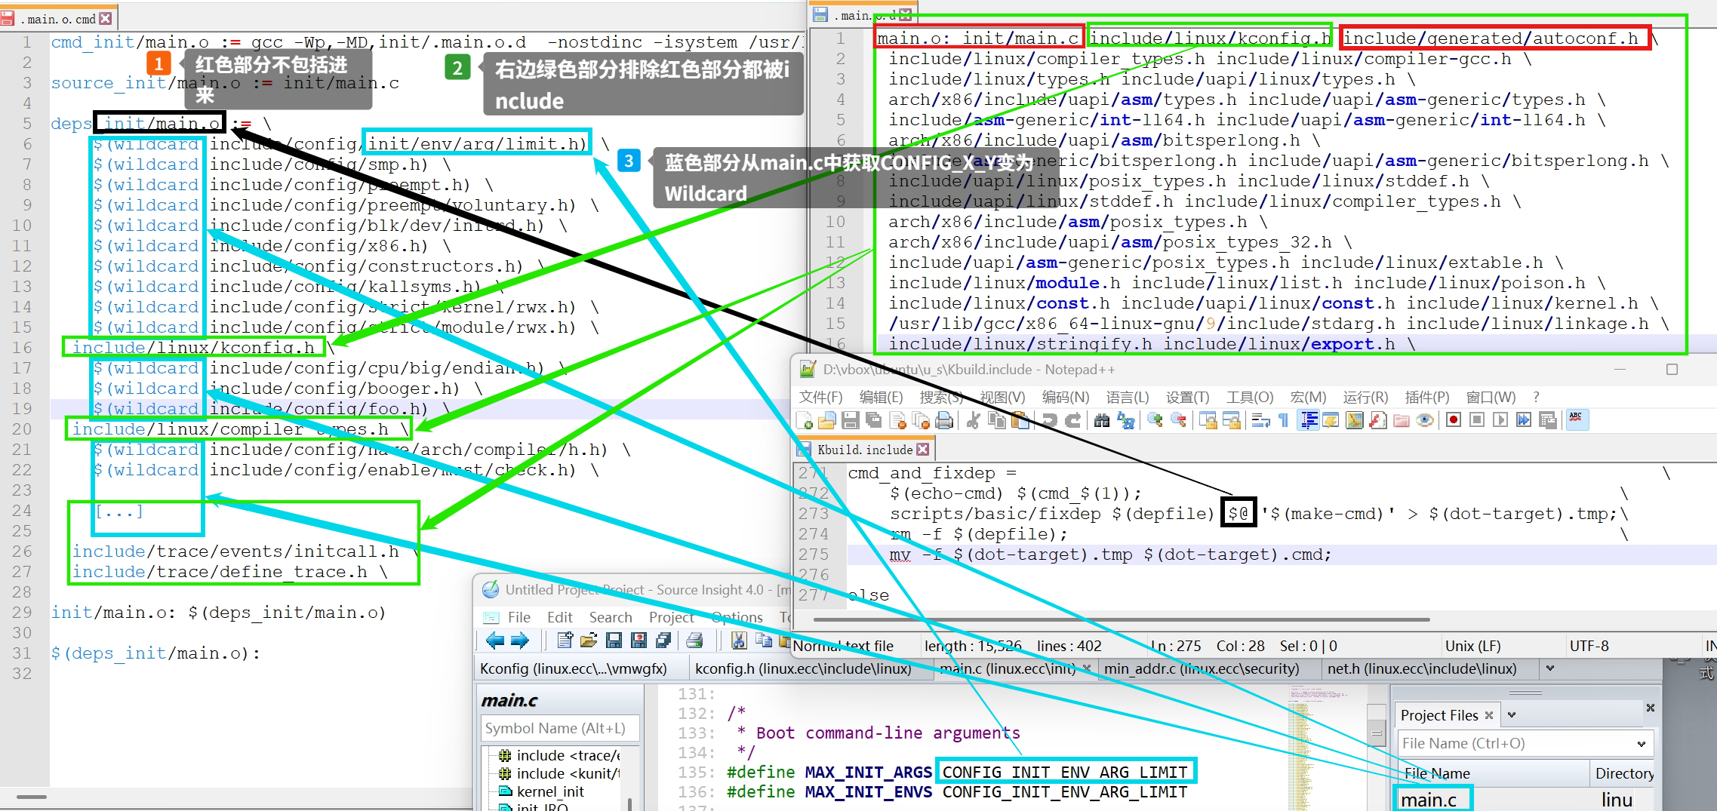
Task: Toggle Show All Characters pilcrow icon
Action: point(1284,420)
